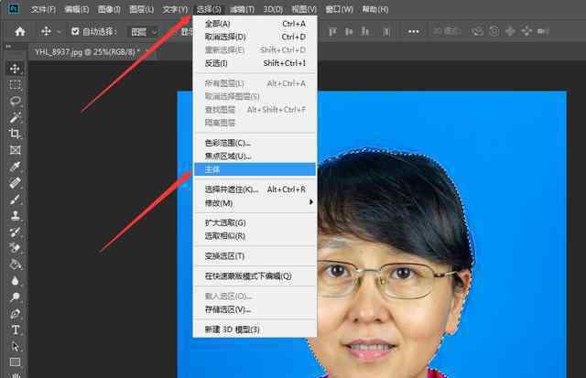Screen dimensions: 586x378
Task: Expand the 修改(M) submenu
Action: point(255,203)
